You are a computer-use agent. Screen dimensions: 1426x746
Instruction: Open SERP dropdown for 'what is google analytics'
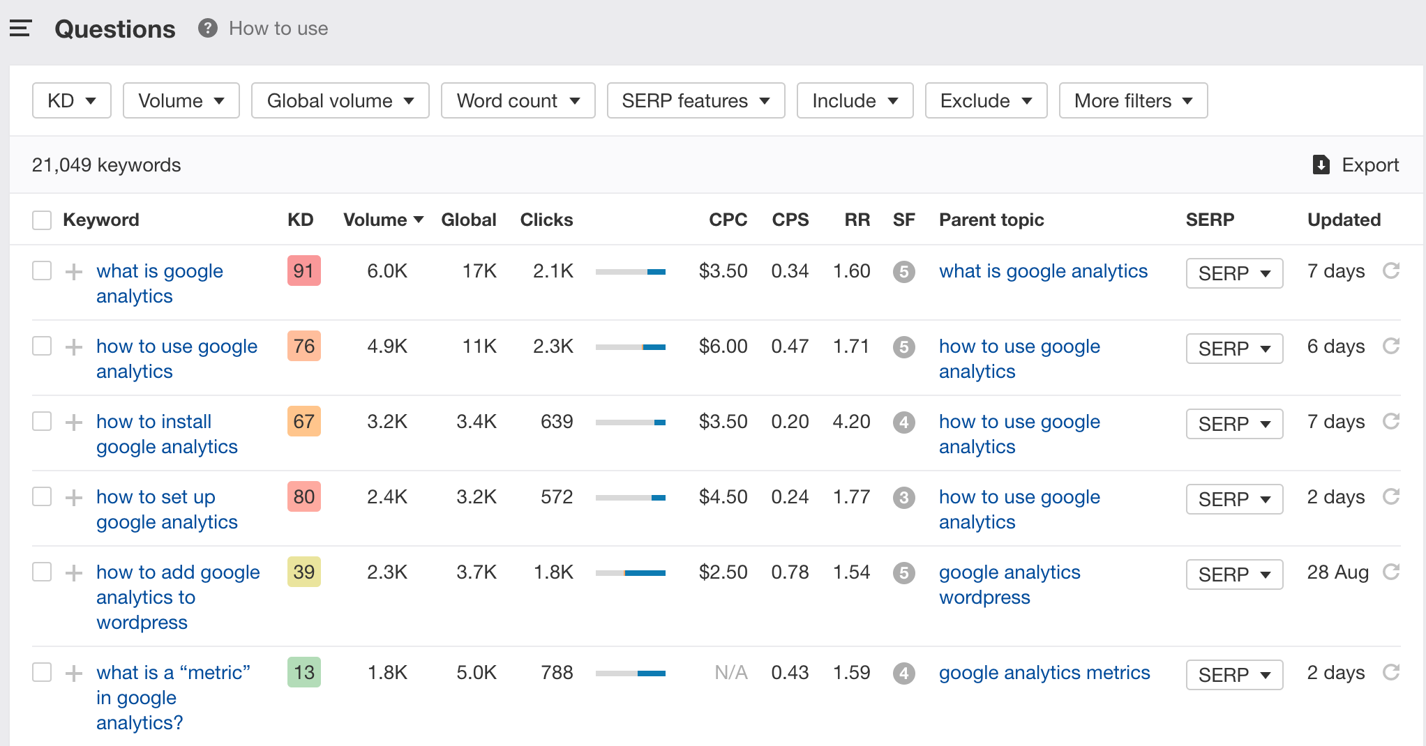(x=1235, y=273)
